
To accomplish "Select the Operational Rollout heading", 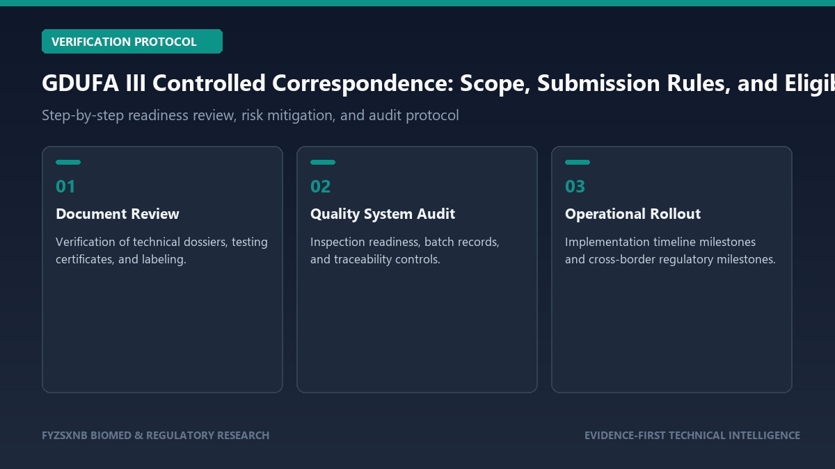I will tap(633, 214).
